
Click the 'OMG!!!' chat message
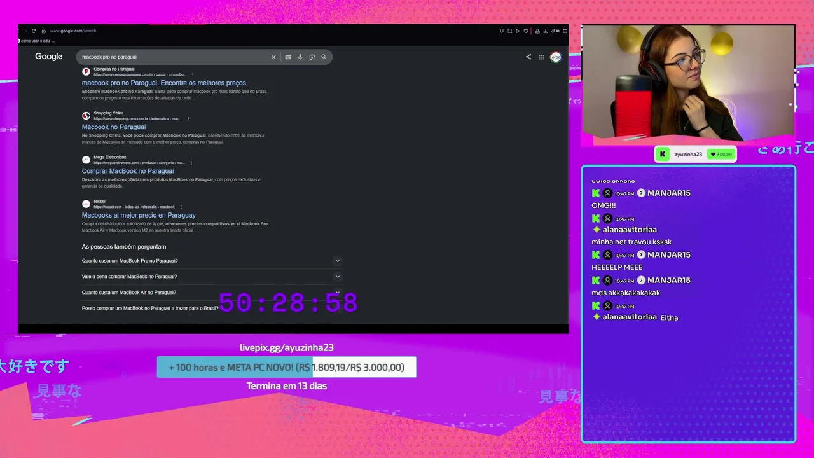click(x=604, y=205)
